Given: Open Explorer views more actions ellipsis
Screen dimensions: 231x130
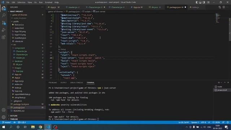Looking at the screenshot, I should [42, 7].
